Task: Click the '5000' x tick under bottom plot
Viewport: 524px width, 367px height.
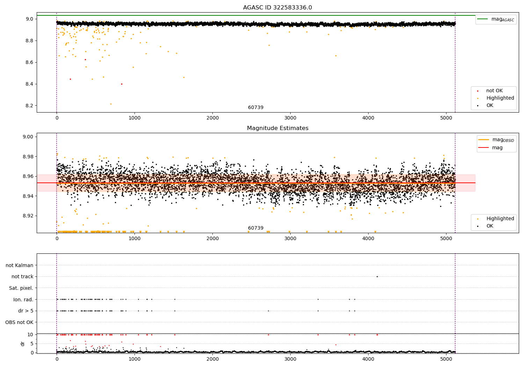Action: (x=446, y=359)
